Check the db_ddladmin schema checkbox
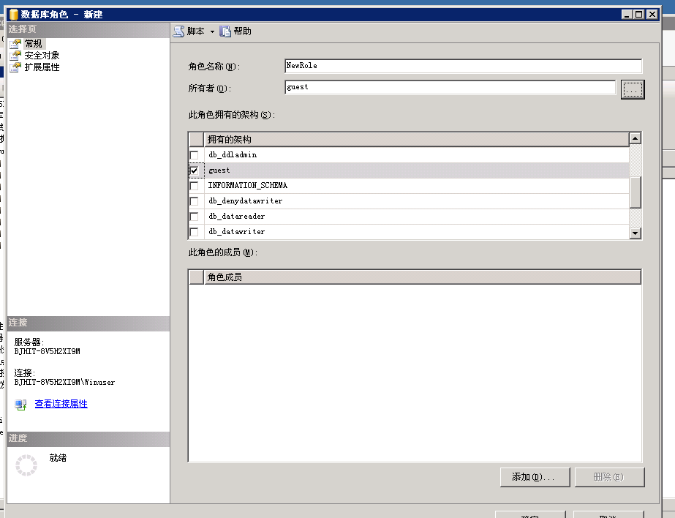The width and height of the screenshot is (675, 518). pos(194,155)
